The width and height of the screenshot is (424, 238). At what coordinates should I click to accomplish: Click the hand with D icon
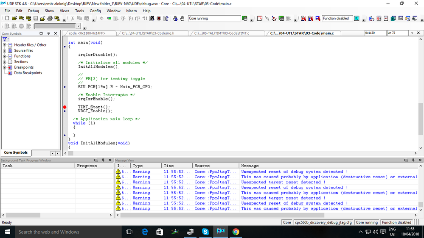click(x=175, y=18)
